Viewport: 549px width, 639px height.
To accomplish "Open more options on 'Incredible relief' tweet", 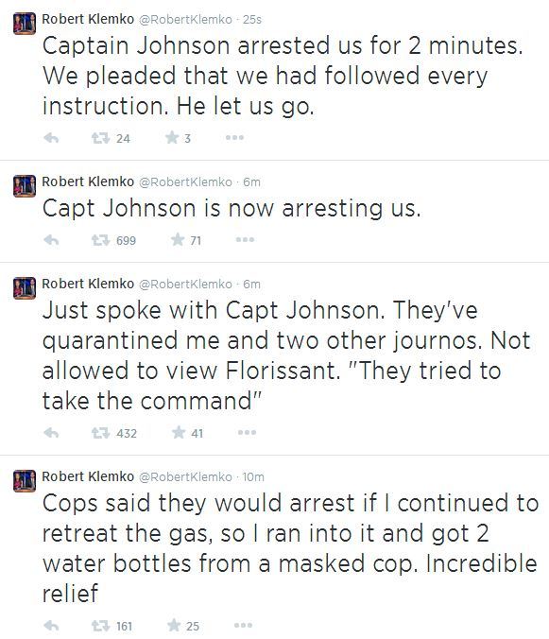I will [243, 625].
